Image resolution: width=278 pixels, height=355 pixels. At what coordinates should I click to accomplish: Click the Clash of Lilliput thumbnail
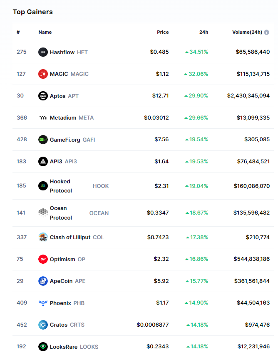tap(43, 237)
